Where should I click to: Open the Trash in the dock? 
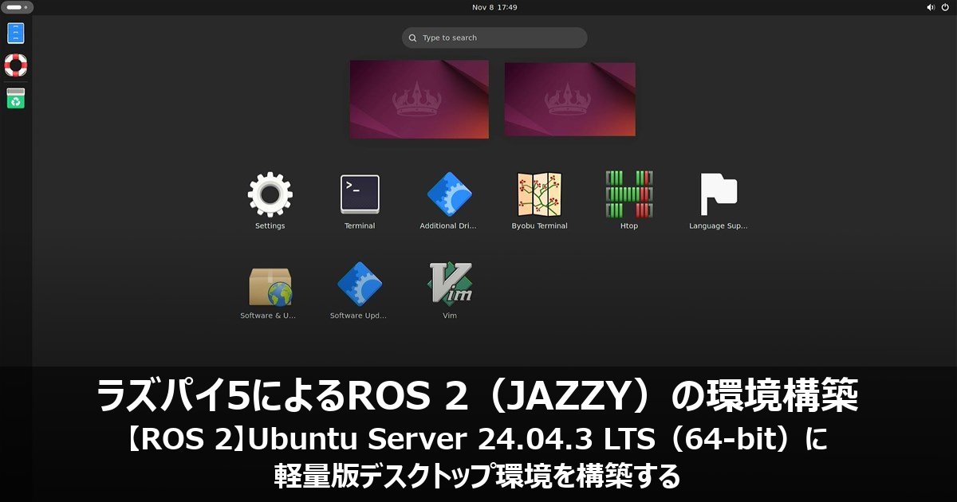click(x=16, y=98)
